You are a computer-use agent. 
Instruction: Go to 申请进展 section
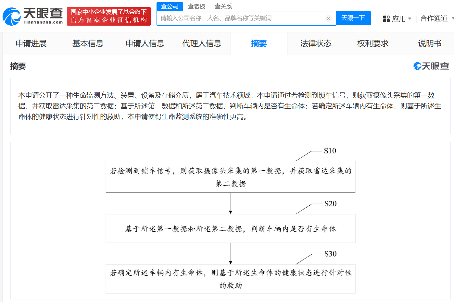pyautogui.click(x=31, y=43)
